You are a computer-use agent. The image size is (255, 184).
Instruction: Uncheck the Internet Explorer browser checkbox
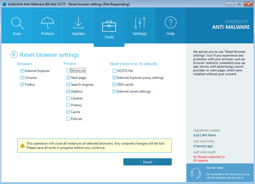click(22, 71)
